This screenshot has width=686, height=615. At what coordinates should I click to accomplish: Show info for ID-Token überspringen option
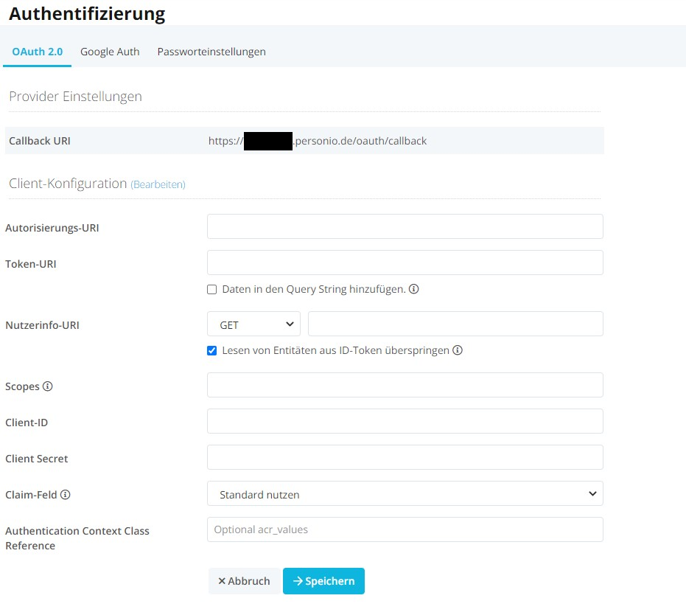(458, 350)
